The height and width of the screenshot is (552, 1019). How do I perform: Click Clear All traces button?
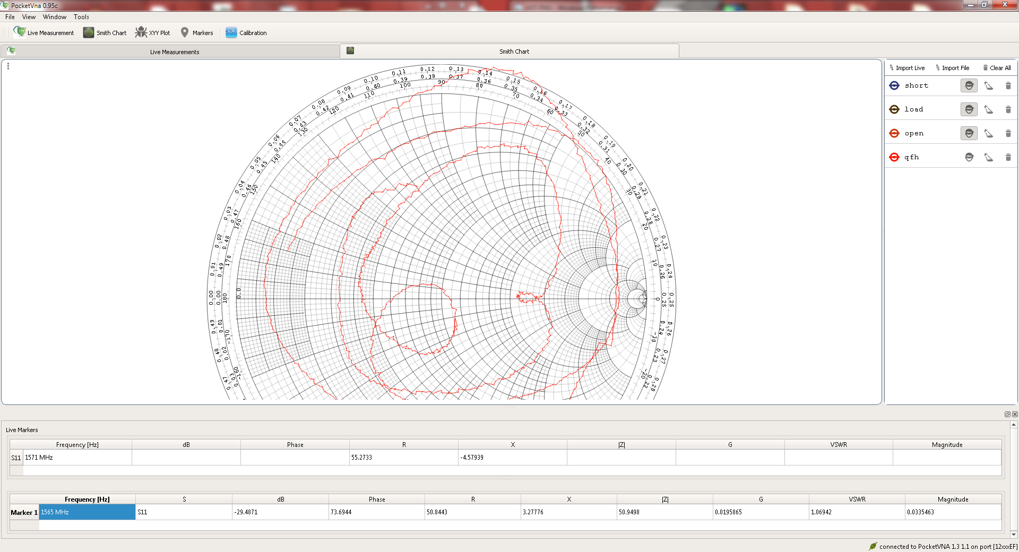[997, 68]
